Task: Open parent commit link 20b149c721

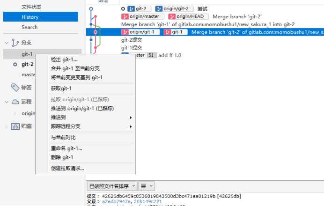Action: click(x=148, y=201)
